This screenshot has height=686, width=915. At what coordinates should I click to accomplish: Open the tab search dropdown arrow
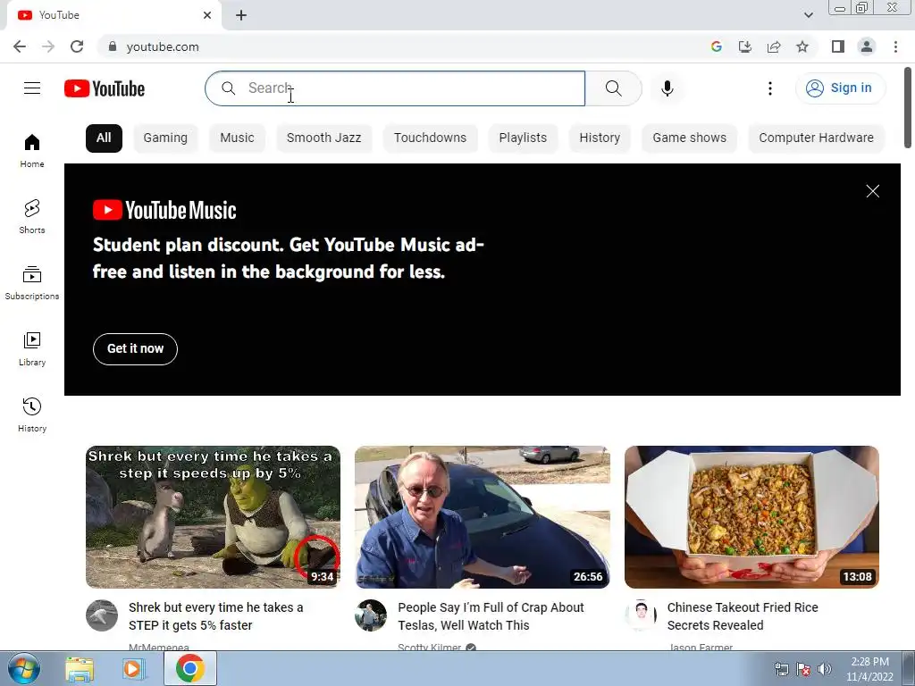[808, 15]
